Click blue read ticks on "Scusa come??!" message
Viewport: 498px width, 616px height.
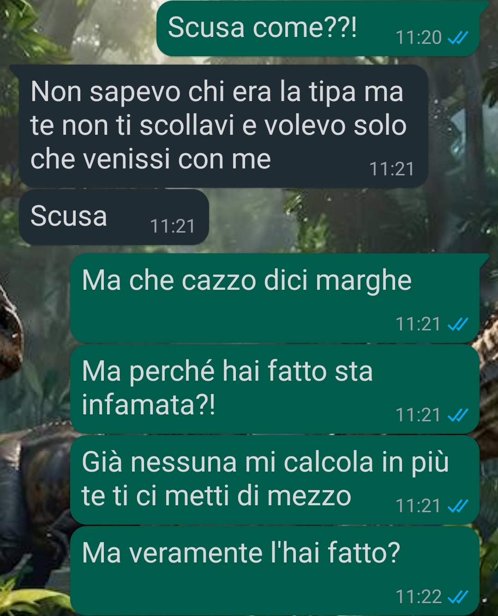pos(458,38)
